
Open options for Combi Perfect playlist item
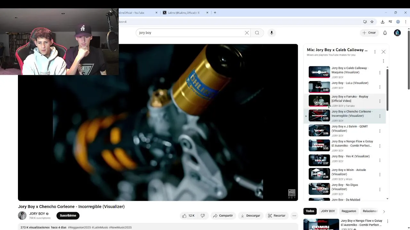coord(380,146)
